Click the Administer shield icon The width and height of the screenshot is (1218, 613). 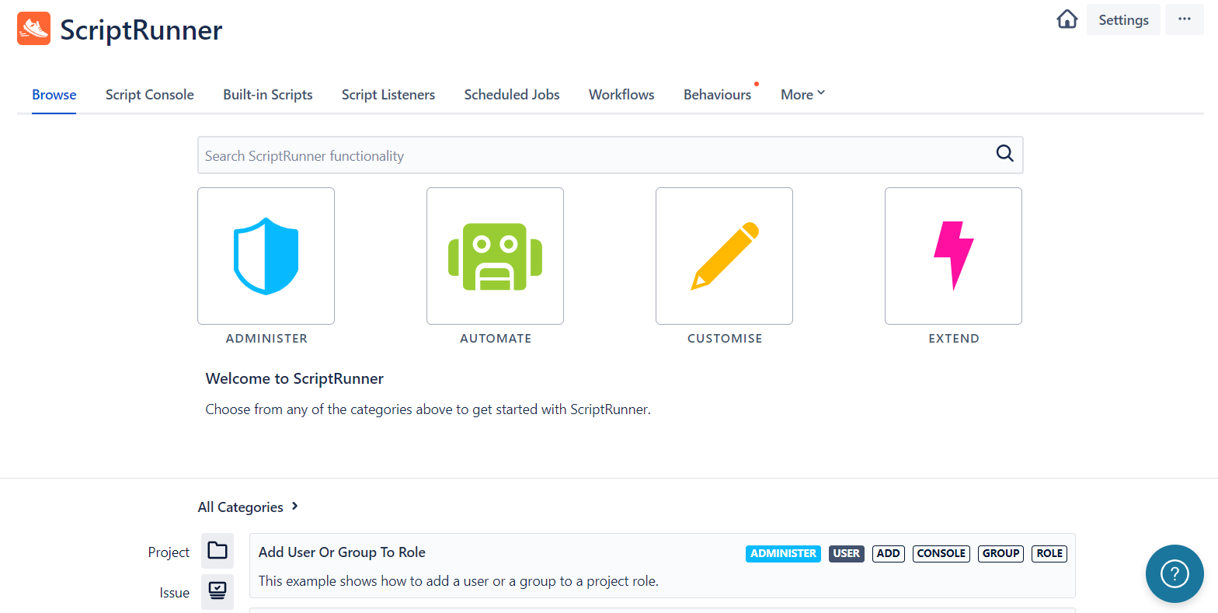[x=266, y=256]
